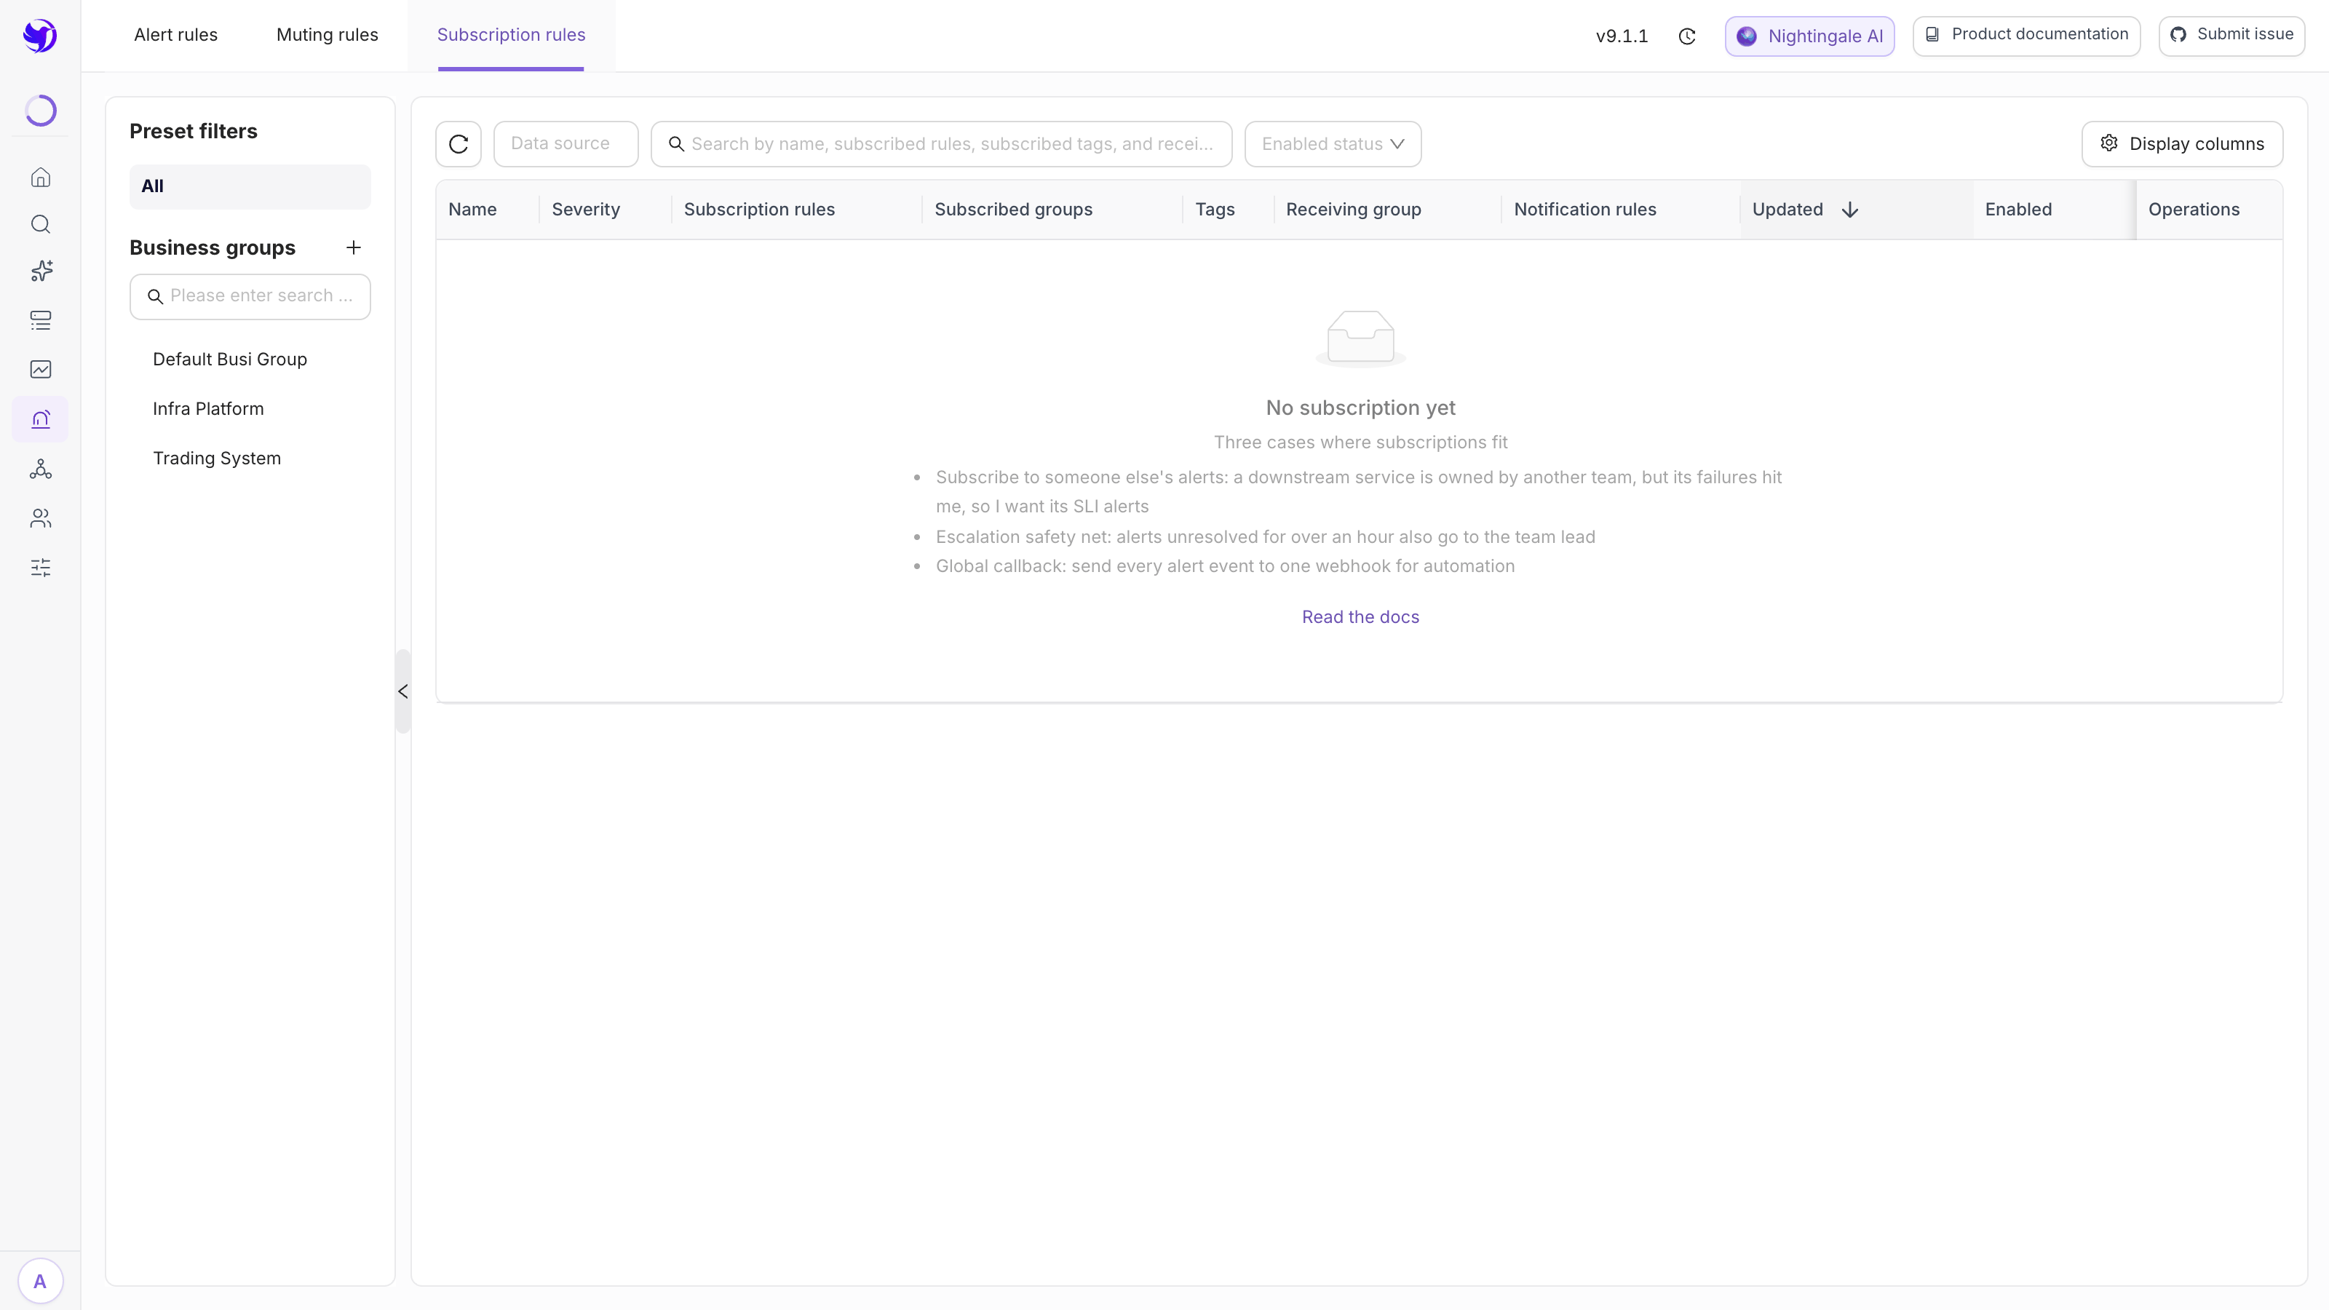Focus the business group search field

click(250, 296)
